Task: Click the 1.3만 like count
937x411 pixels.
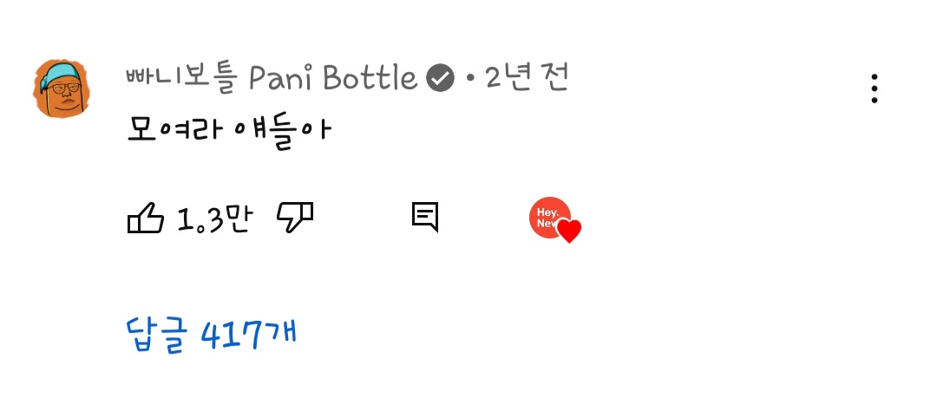Action: tap(215, 219)
